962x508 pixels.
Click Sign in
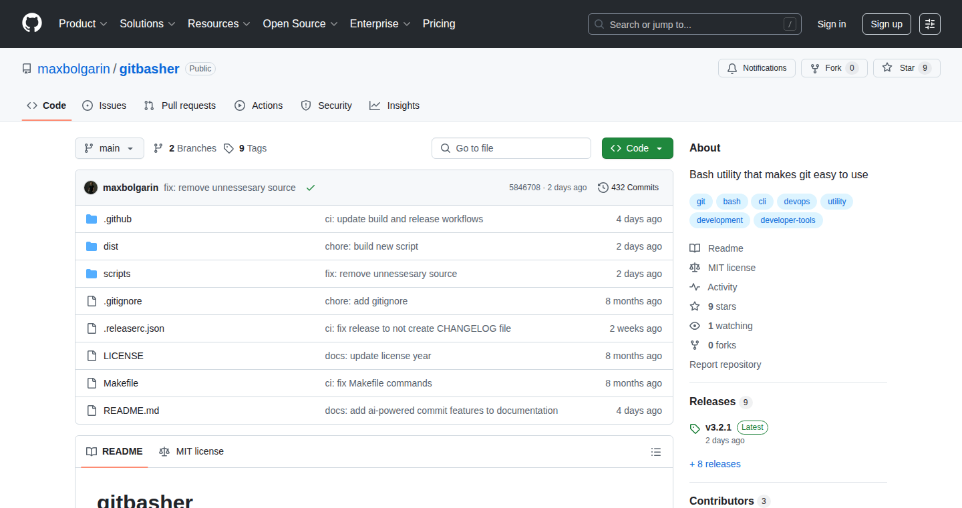[832, 24]
